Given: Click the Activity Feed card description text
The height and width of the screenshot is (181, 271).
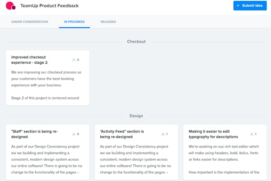Looking at the screenshot, I should pyautogui.click(x=136, y=159).
